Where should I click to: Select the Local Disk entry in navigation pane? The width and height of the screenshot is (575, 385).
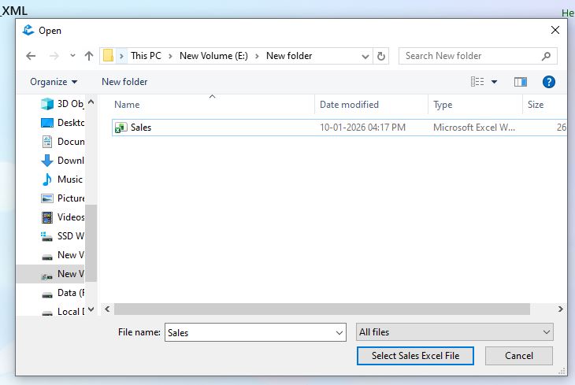63,312
